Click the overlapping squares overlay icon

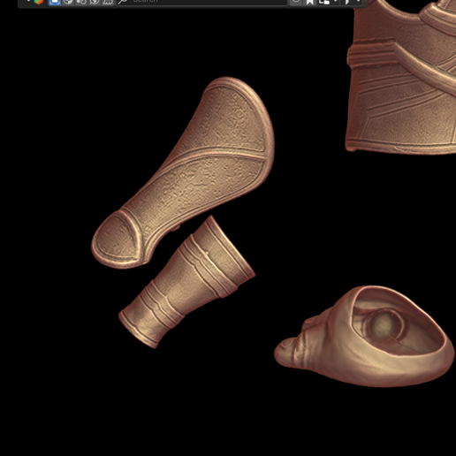pyautogui.click(x=324, y=2)
